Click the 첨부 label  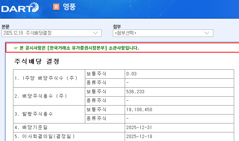(117, 26)
